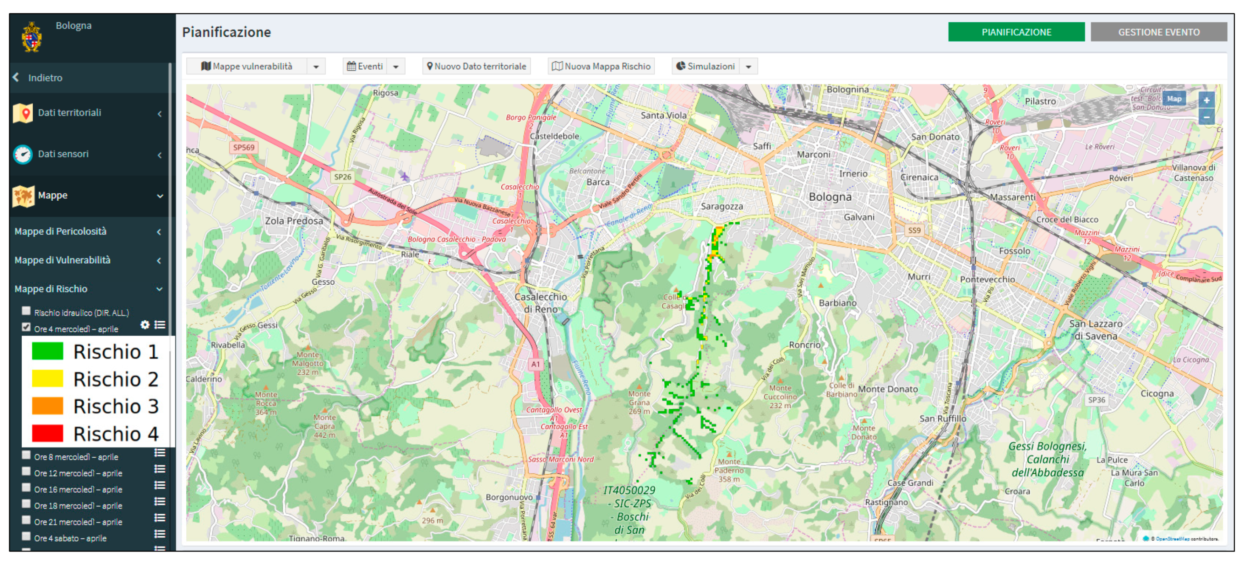This screenshot has height=569, width=1248.
Task: Enable Ore 12 mercoledì – aprile checkbox
Action: click(27, 472)
